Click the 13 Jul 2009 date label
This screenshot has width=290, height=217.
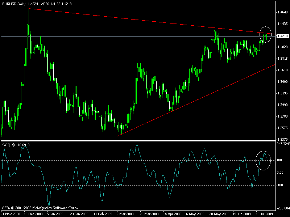coord(265,214)
